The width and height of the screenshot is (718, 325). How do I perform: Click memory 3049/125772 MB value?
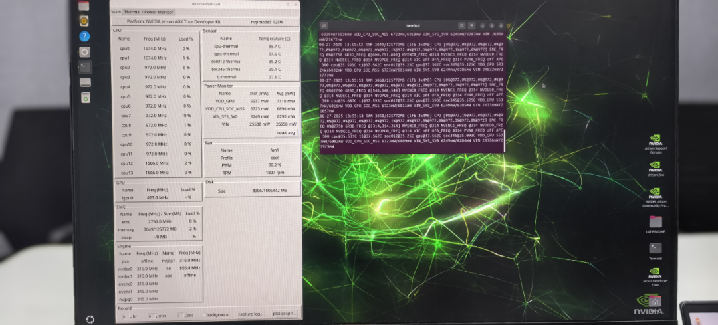pyautogui.click(x=160, y=229)
